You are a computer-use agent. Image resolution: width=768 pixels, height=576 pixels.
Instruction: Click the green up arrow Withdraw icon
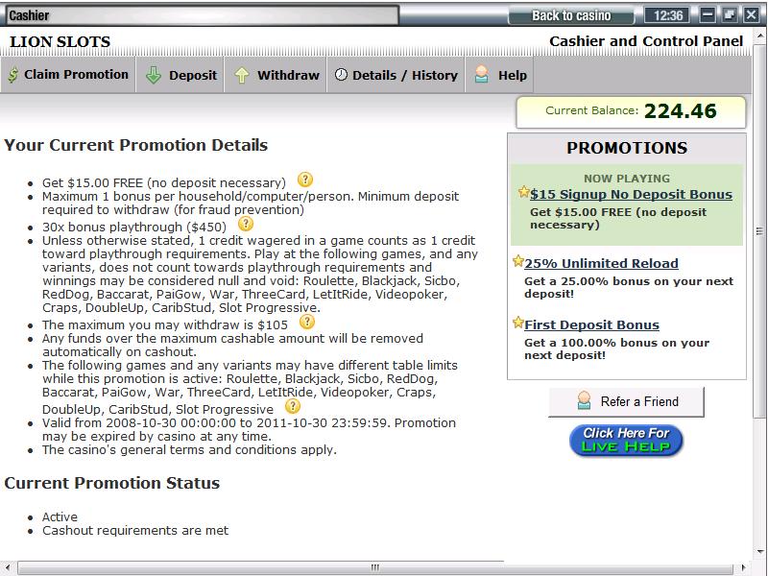click(242, 75)
